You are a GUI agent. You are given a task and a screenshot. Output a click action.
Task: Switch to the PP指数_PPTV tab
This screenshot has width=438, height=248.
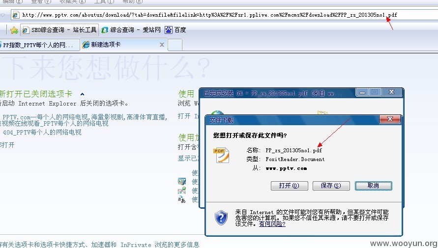(39, 45)
